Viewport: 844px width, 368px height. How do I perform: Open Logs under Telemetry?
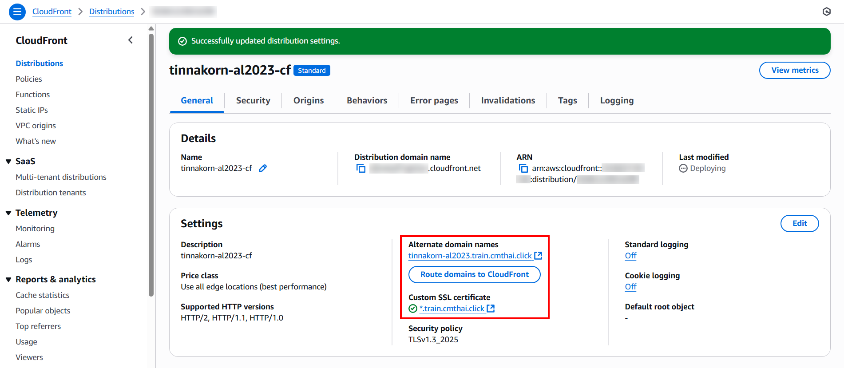click(x=24, y=260)
